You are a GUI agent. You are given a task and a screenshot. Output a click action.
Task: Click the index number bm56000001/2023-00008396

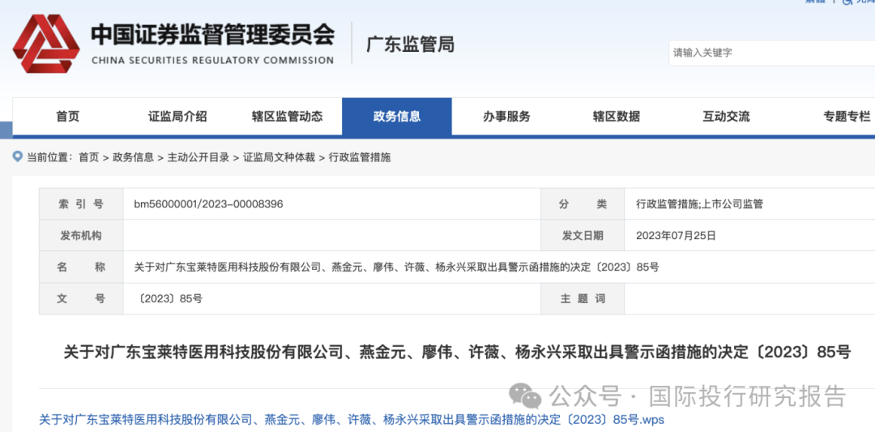coord(209,204)
